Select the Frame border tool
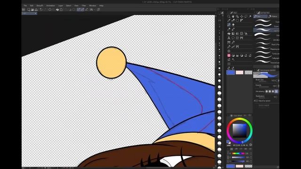 coord(237,38)
